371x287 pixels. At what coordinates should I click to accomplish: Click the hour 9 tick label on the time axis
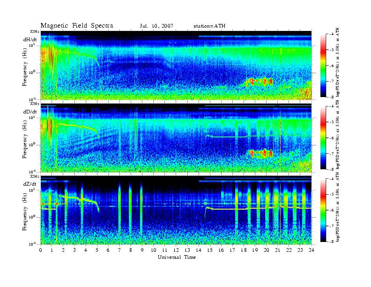click(142, 250)
